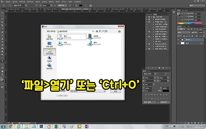Collapse the 기본 액션 set triangle

(151, 17)
